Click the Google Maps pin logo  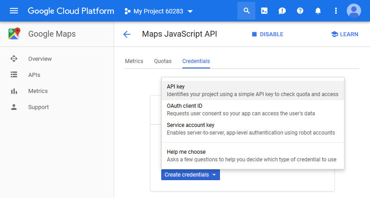(14, 34)
